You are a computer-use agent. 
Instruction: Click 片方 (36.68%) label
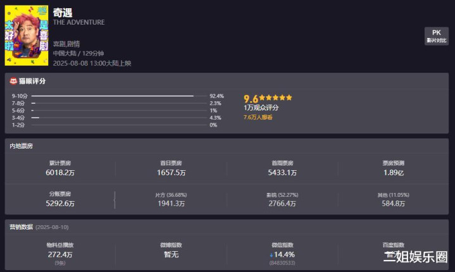(x=171, y=195)
